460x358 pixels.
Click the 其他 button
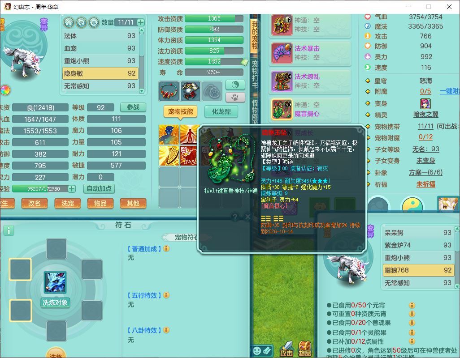(x=133, y=203)
